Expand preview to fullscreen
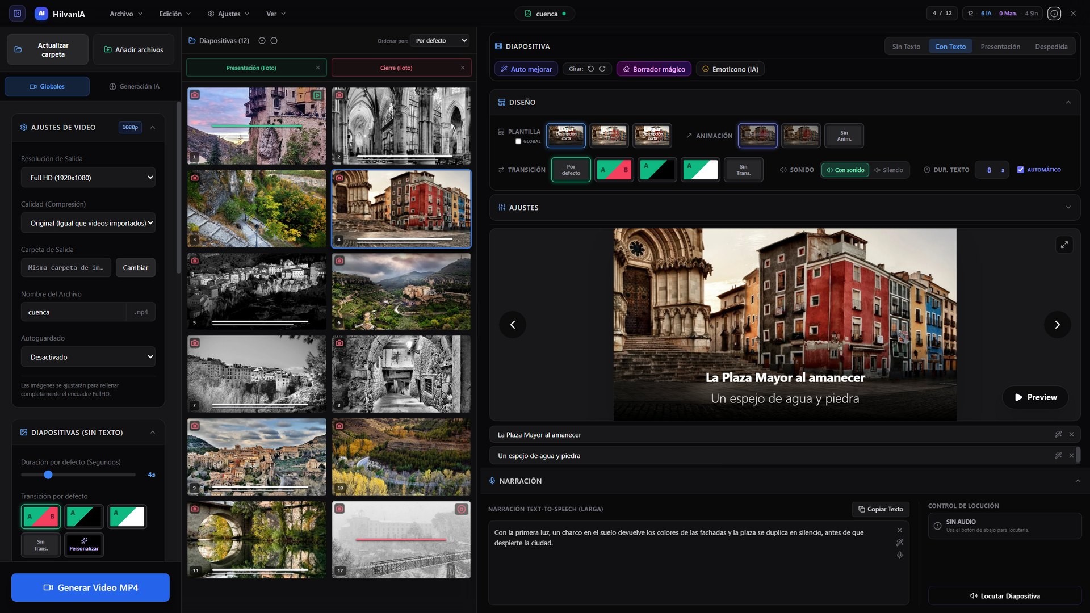Viewport: 1090px width, 613px height. coord(1064,245)
